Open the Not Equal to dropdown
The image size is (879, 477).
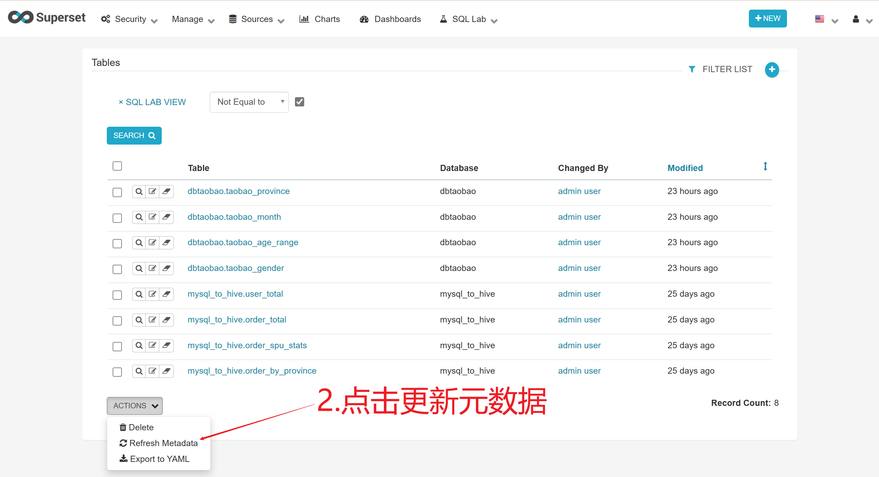point(249,102)
